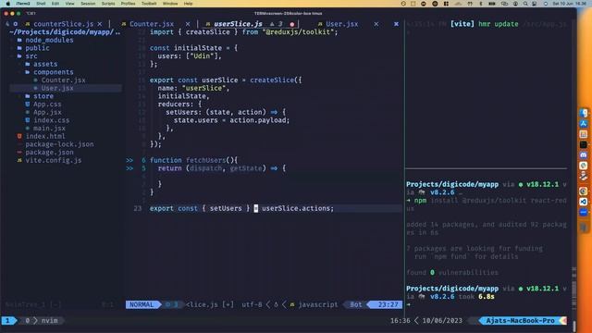Open the Toolbelt menu

click(x=149, y=4)
